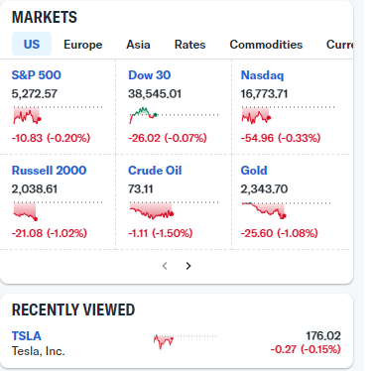Open the Gold sparkline chart
Screen dimensions: 374x371
pyautogui.click(x=286, y=210)
